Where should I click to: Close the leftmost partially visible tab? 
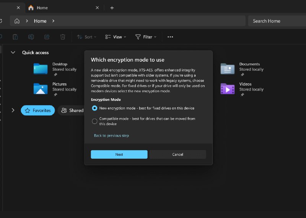coord(18,8)
